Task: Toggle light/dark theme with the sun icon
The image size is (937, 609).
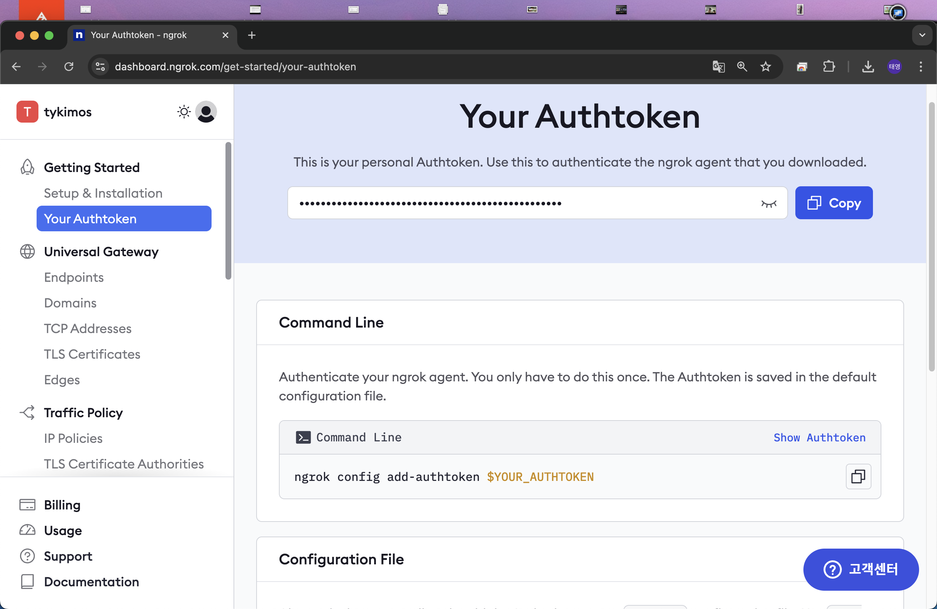Action: [x=184, y=112]
